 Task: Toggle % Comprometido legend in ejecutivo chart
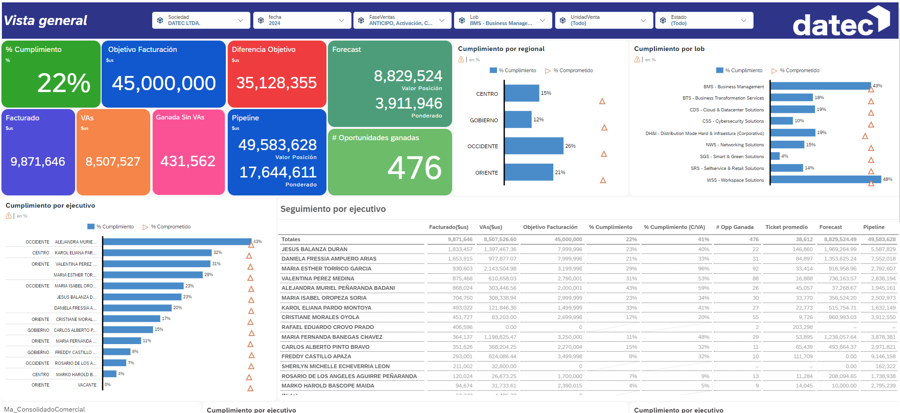point(166,227)
